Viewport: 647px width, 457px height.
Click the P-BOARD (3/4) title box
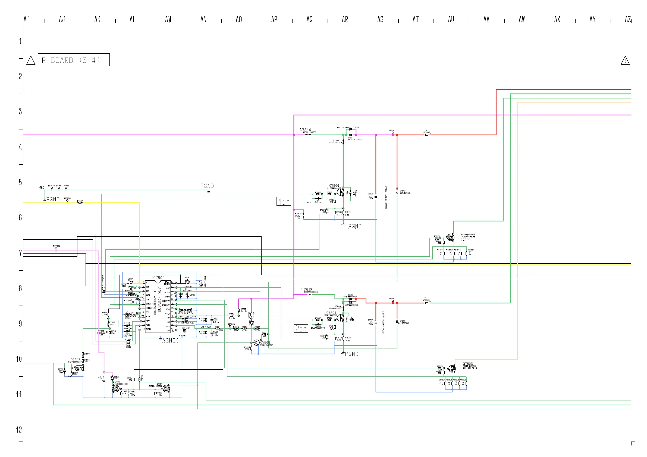[74, 60]
